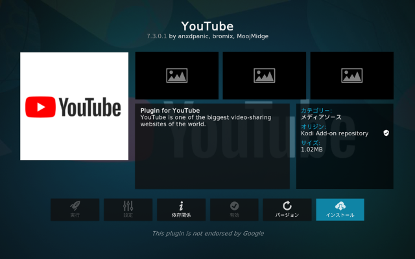This screenshot has width=415, height=259.
Task: Open 依存関係 info button
Action: coord(181,209)
